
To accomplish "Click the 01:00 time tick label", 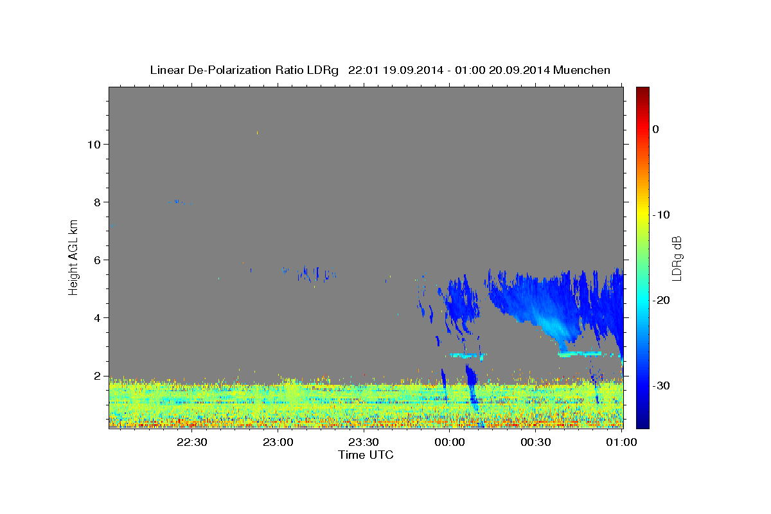I will point(621,442).
